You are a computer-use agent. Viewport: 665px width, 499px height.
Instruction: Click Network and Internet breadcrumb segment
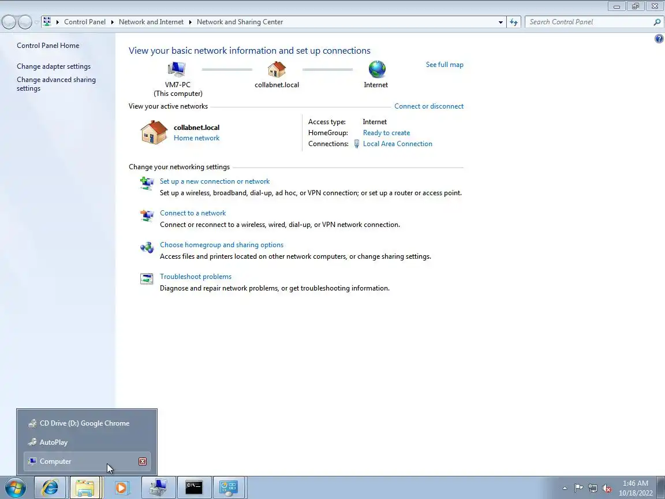coord(151,22)
